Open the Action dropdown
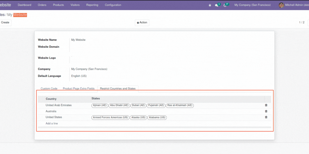 [142, 23]
